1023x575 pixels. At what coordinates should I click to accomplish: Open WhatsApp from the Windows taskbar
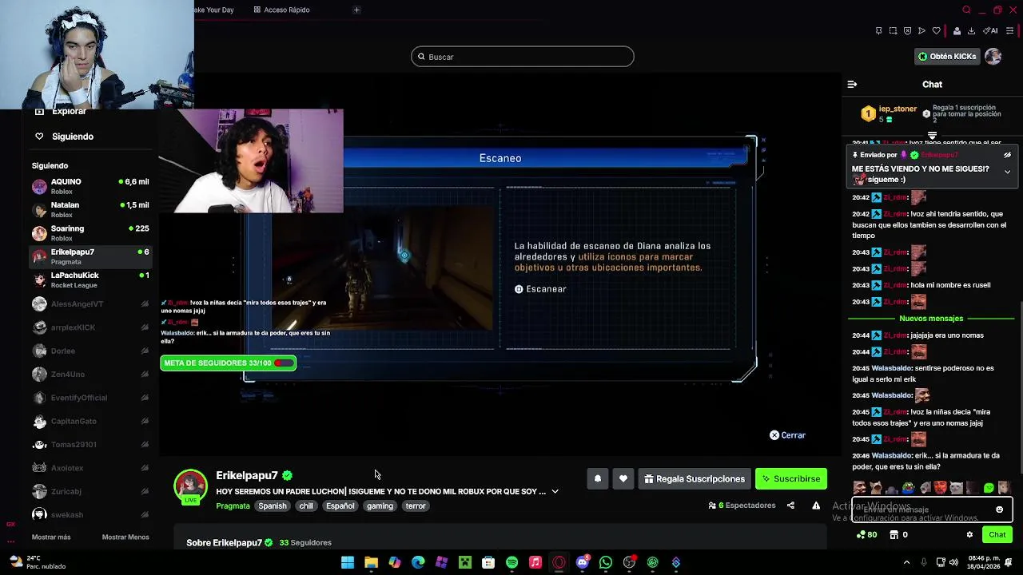tap(605, 562)
